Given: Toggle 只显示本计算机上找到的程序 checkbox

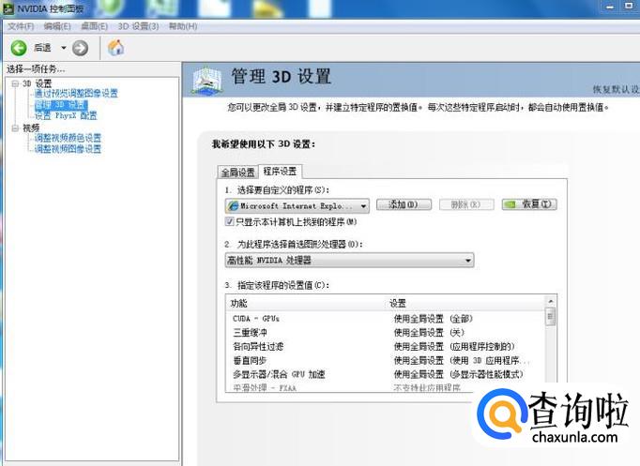Looking at the screenshot, I should tap(229, 222).
